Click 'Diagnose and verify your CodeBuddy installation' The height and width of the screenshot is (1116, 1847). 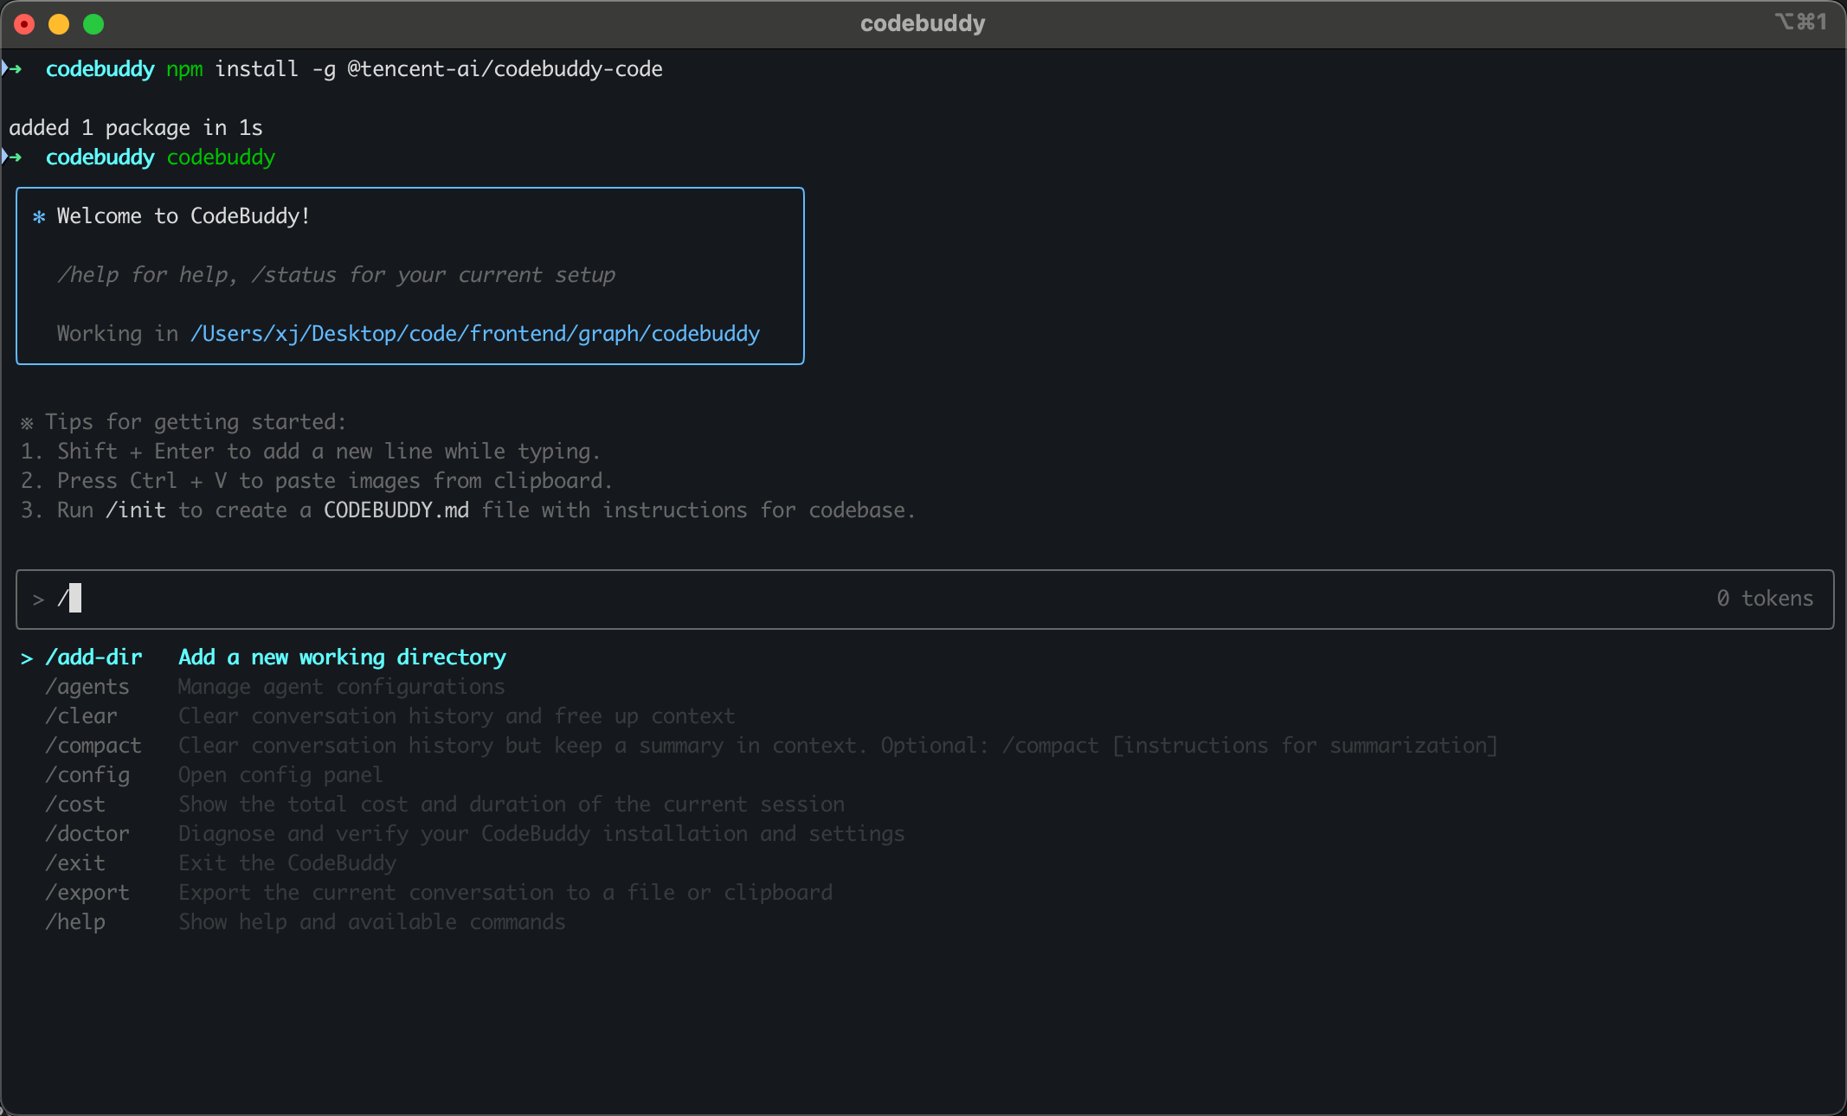[x=541, y=834]
